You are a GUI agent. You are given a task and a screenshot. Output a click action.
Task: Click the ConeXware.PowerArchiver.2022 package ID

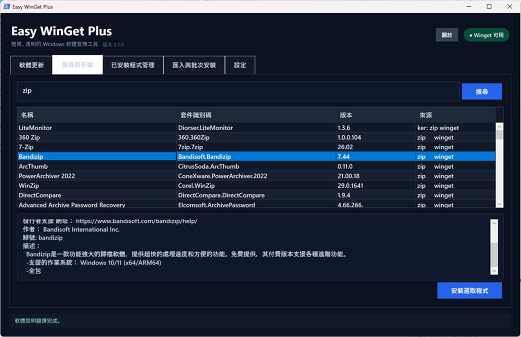pyautogui.click(x=222, y=176)
